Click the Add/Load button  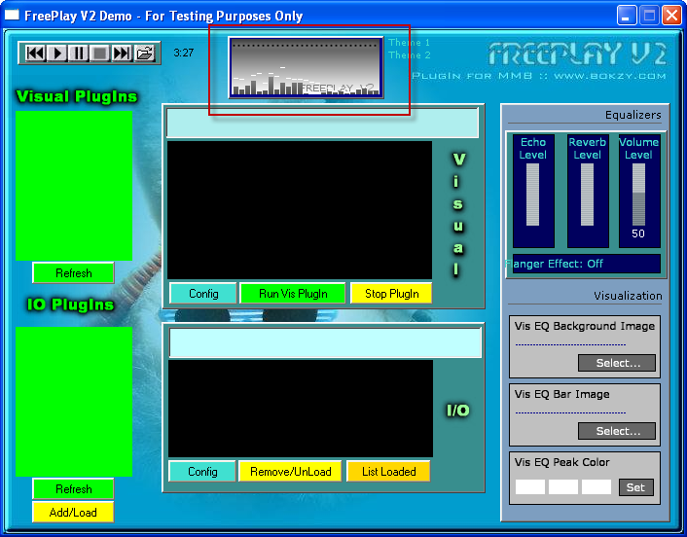[73, 512]
